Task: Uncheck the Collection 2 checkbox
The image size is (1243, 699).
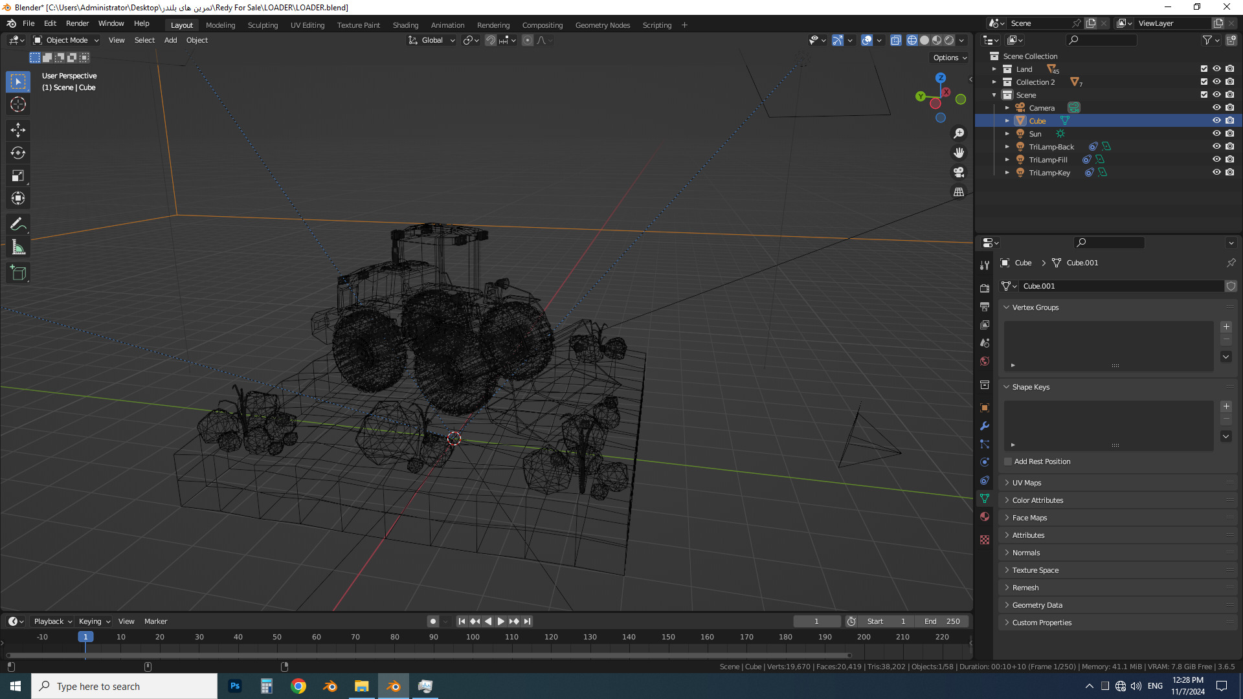Action: [1204, 82]
